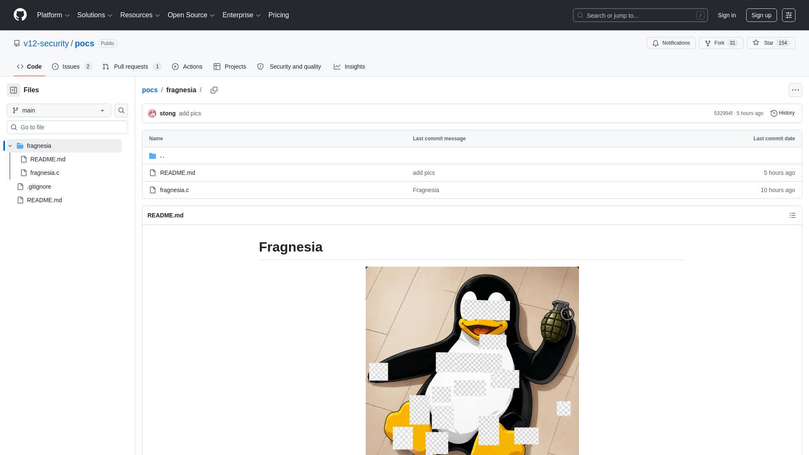Open the README outline icon

[792, 215]
